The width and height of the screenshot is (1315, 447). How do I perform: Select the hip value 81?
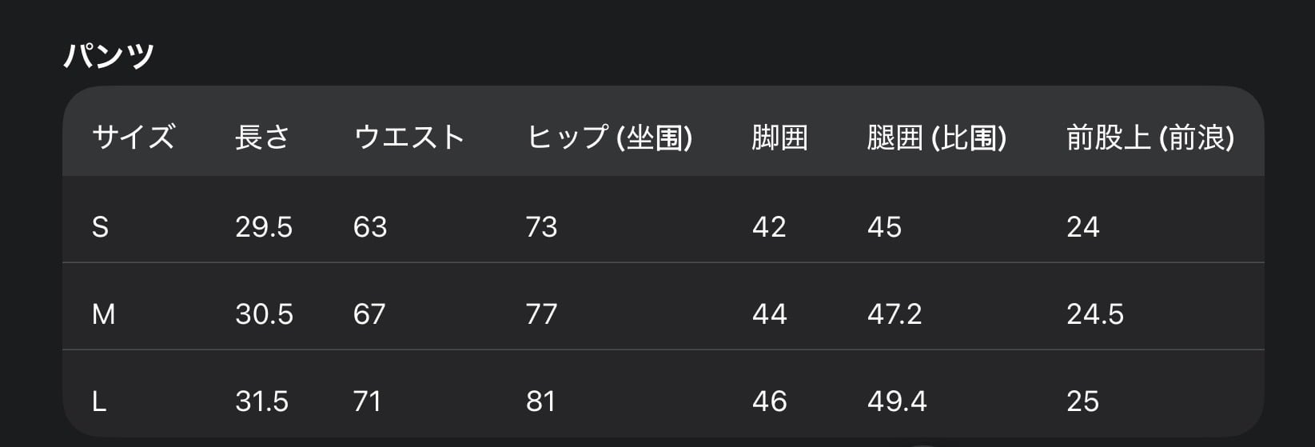click(540, 401)
